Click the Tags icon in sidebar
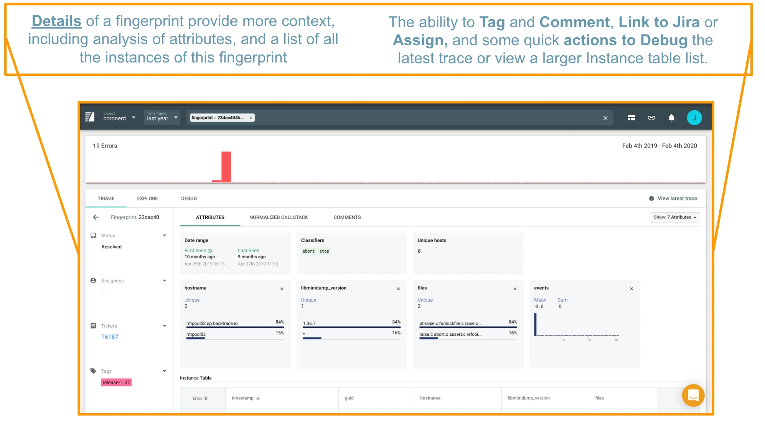This screenshot has height=427, width=765. coord(93,371)
